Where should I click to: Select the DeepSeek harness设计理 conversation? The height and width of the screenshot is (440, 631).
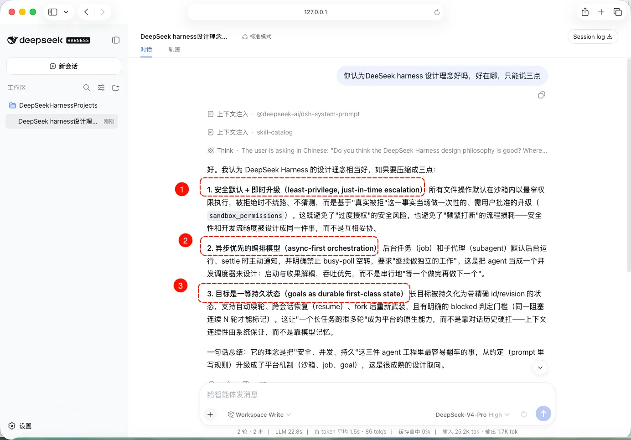tap(62, 121)
